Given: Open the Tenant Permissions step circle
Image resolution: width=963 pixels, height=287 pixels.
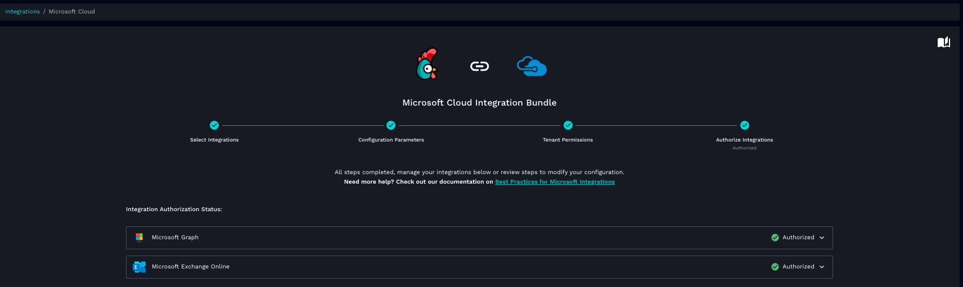Looking at the screenshot, I should coord(568,125).
